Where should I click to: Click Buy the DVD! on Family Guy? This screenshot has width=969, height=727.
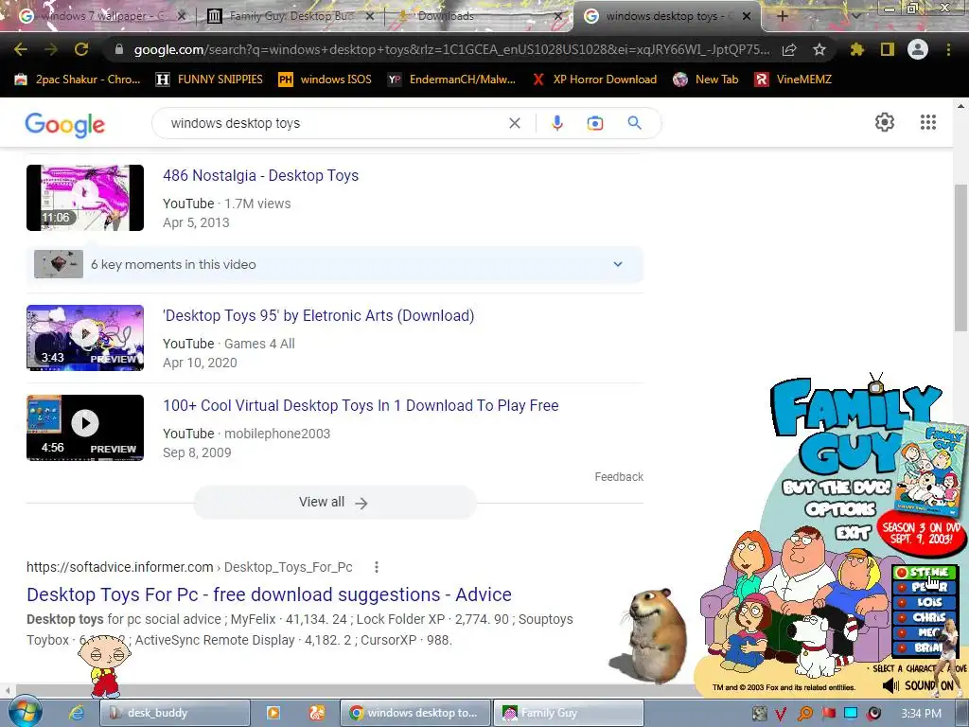pyautogui.click(x=837, y=488)
